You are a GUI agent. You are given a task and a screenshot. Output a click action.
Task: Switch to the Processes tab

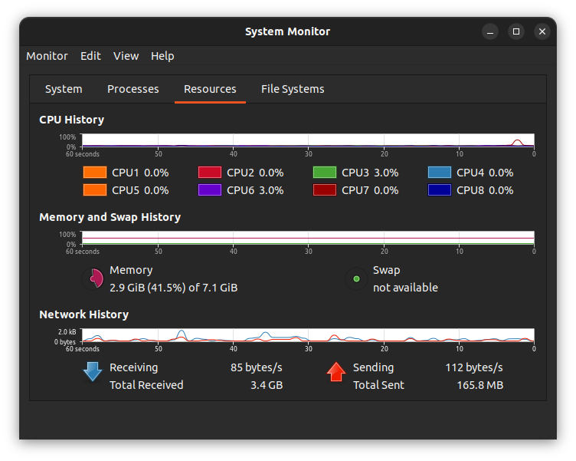[x=133, y=89]
